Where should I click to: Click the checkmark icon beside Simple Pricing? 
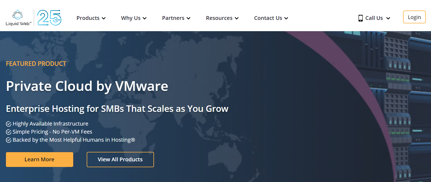tap(9, 132)
